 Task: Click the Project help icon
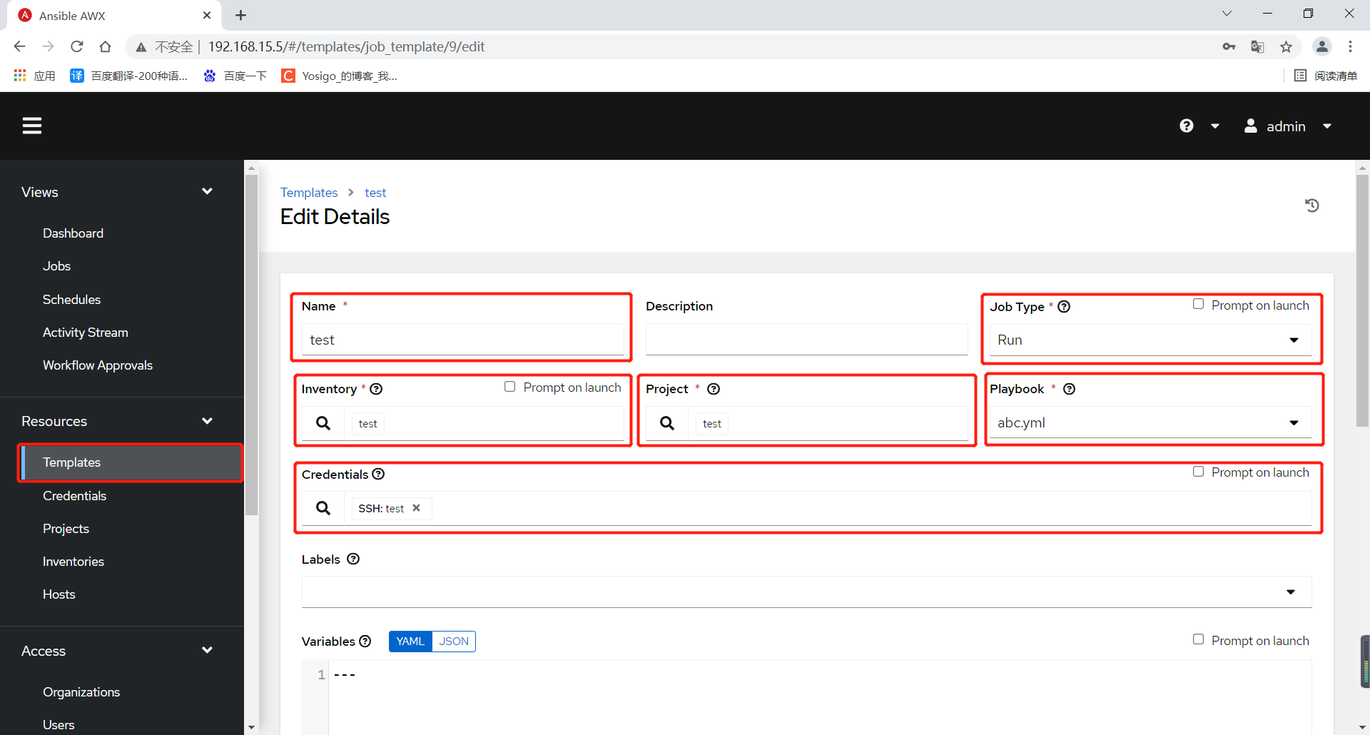(714, 389)
